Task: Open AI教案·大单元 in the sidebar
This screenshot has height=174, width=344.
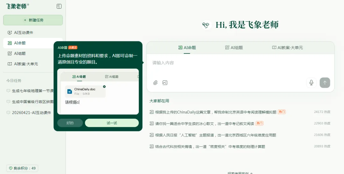Action: [29, 64]
